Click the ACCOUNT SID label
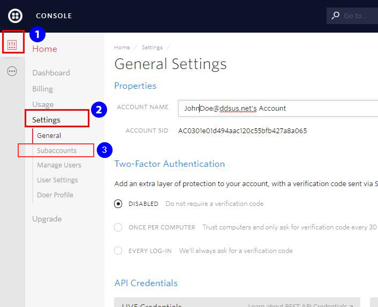Image resolution: width=378 pixels, height=307 pixels. coord(147,131)
